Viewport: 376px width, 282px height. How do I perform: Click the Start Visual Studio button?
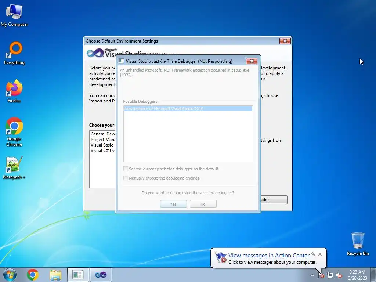pos(274,200)
